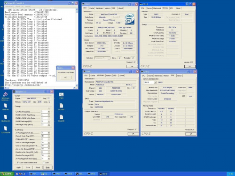
Task: Open the Write to Read Delayed dropdown
Action: point(49,145)
